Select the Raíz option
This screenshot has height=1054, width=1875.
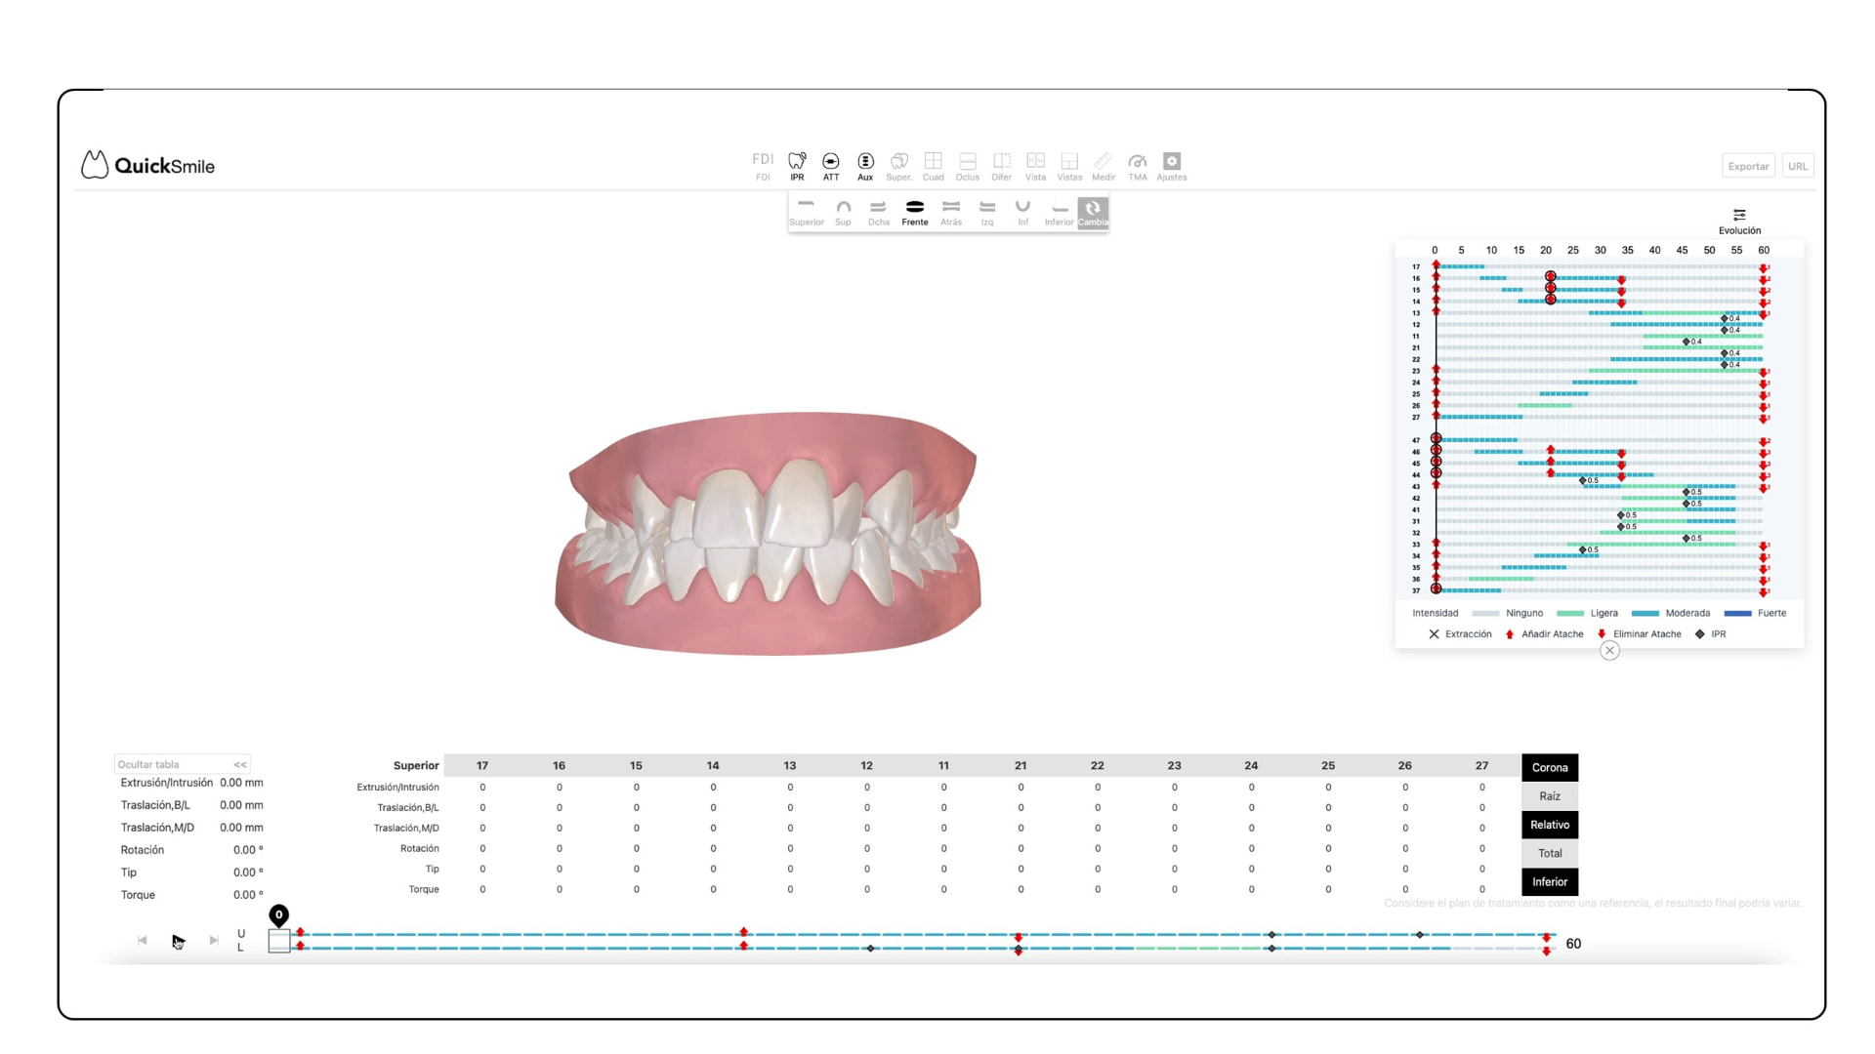(1550, 796)
